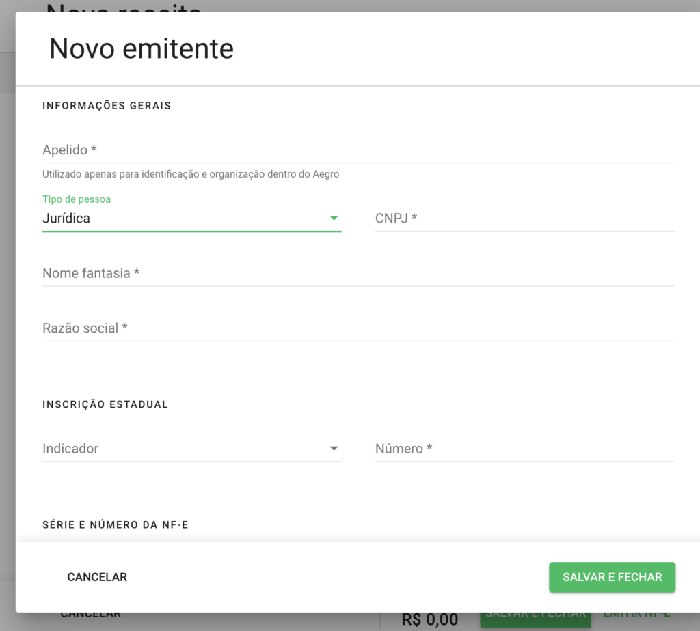Viewport: 700px width, 631px height.
Task: Click CANCELAR to dismiss the Novo emitente dialog
Action: (x=96, y=577)
